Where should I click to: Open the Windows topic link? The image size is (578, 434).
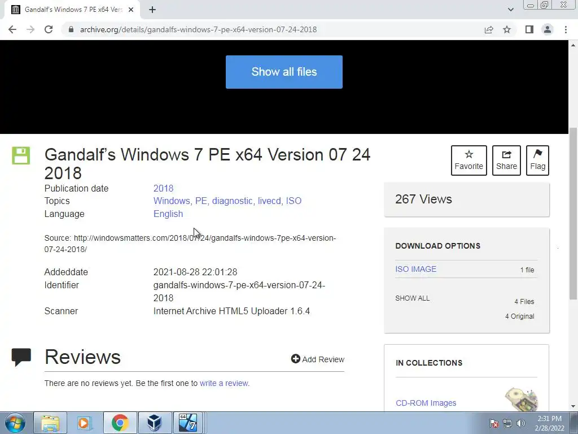click(x=173, y=201)
